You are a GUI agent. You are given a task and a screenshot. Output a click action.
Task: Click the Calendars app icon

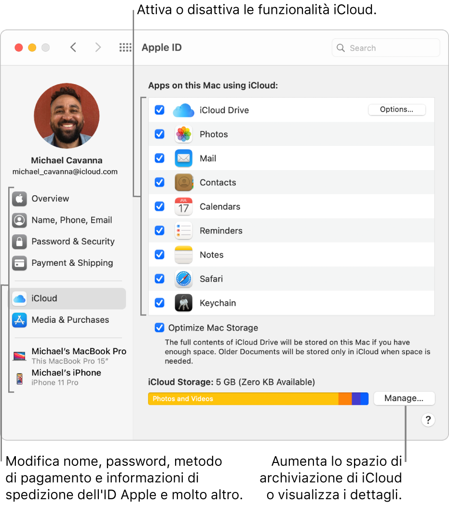pos(184,206)
